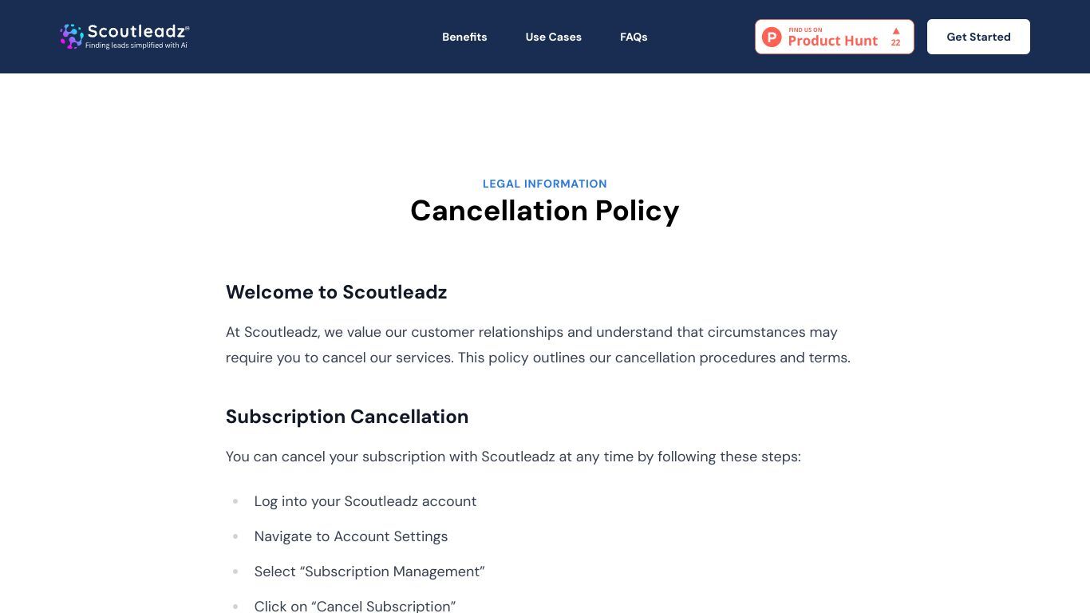Click the "Log into your Scoutleadz account" step
The image size is (1090, 613).
(365, 501)
